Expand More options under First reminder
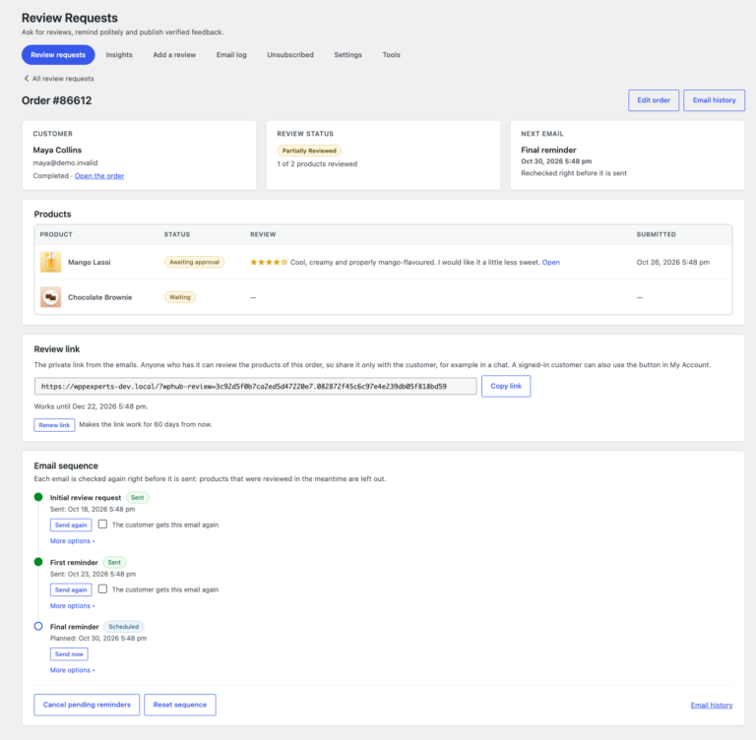This screenshot has height=740, width=756. (x=72, y=605)
